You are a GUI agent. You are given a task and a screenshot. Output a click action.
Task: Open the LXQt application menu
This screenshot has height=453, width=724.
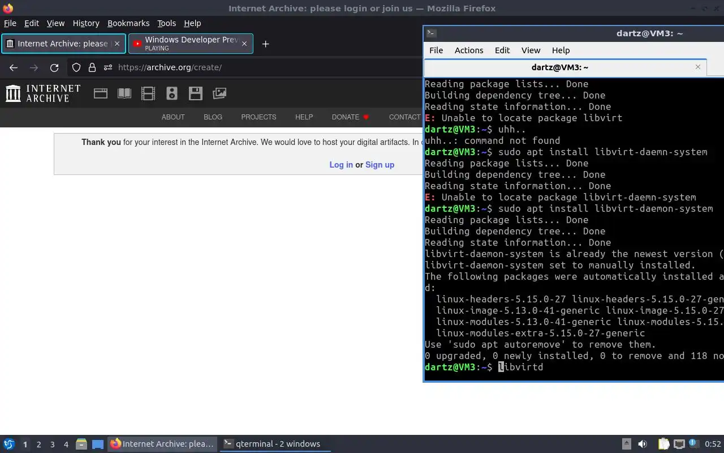pos(9,444)
